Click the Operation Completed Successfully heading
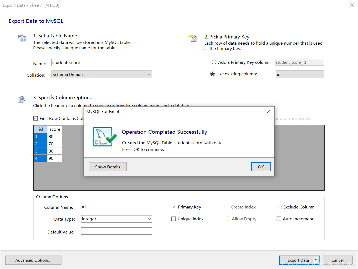This screenshot has height=269, width=358. point(164,132)
